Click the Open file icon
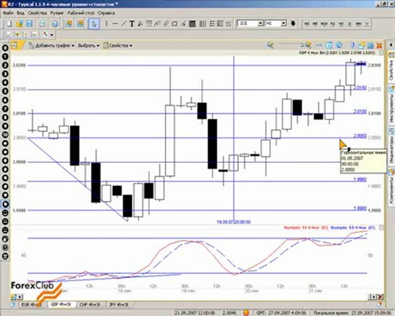This screenshot has width=395, height=316. [19, 24]
